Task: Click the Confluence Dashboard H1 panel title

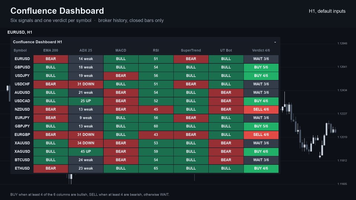Action: [x=37, y=42]
